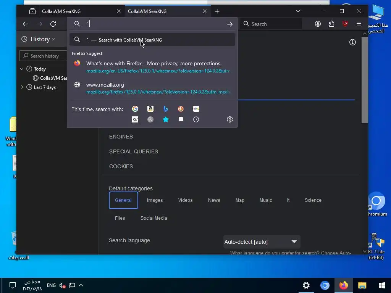This screenshot has width=391, height=293.
Task: Open the Firefox hamburger menu
Action: 359,24
